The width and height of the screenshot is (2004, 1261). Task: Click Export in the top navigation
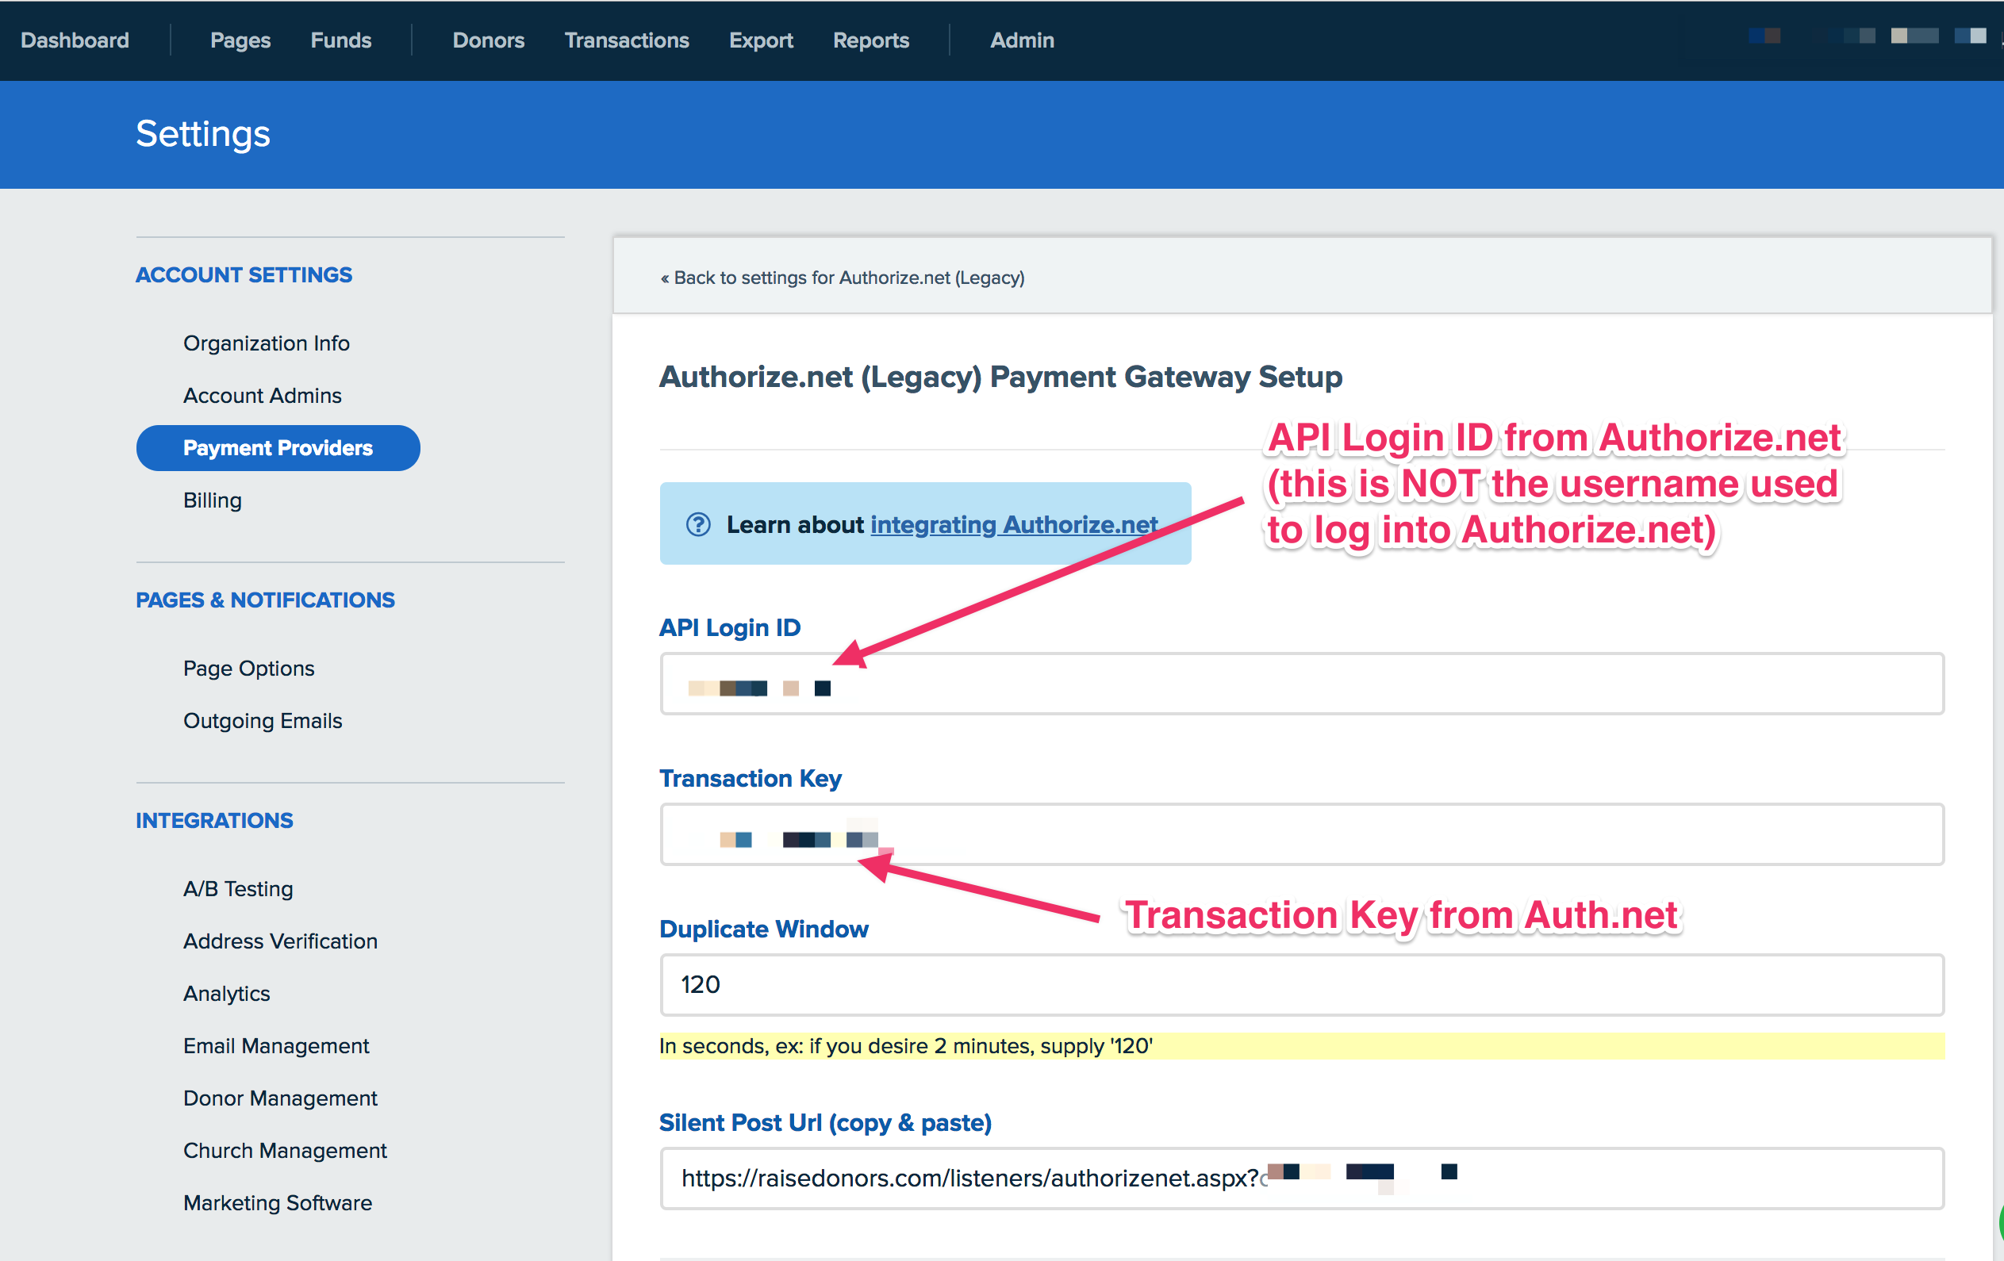760,40
